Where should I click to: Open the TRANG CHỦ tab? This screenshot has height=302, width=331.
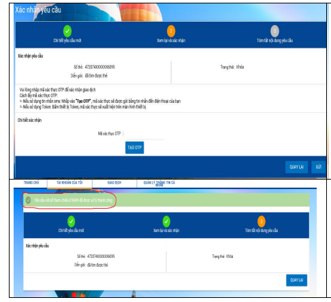pyautogui.click(x=31, y=182)
